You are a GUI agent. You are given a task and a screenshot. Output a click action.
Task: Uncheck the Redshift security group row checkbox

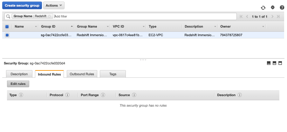coord(7,35)
